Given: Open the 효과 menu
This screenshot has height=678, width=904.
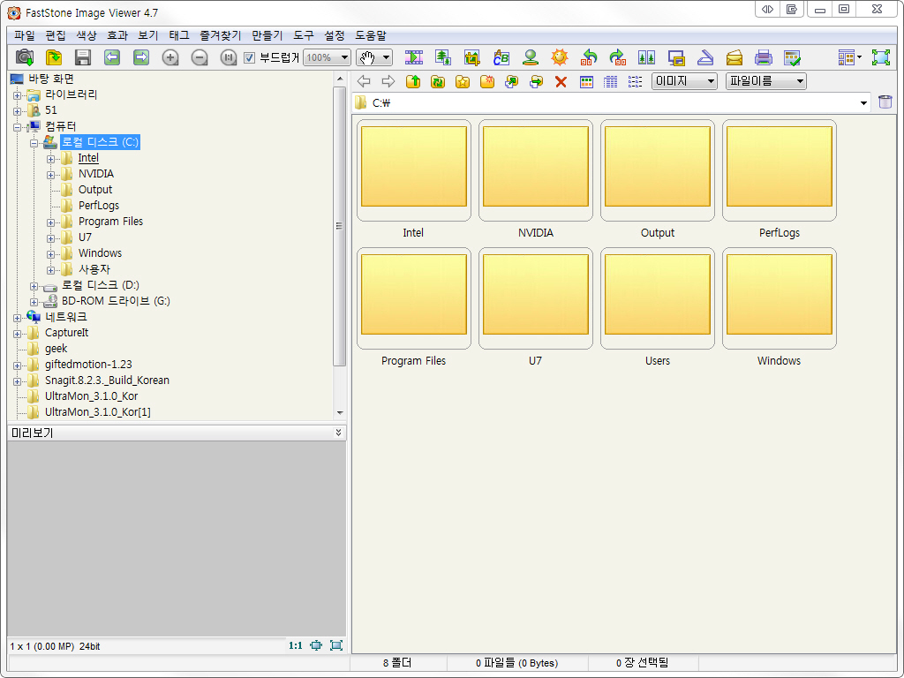Looking at the screenshot, I should [x=117, y=35].
